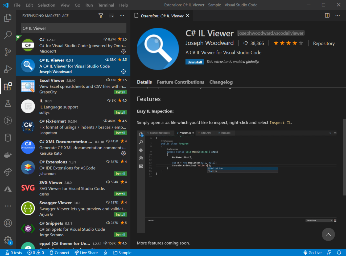The width and height of the screenshot is (346, 256).
Task: Open the Live Share activity icon
Action: (8, 172)
